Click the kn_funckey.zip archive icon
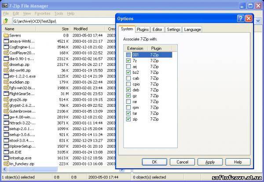 click(6, 164)
